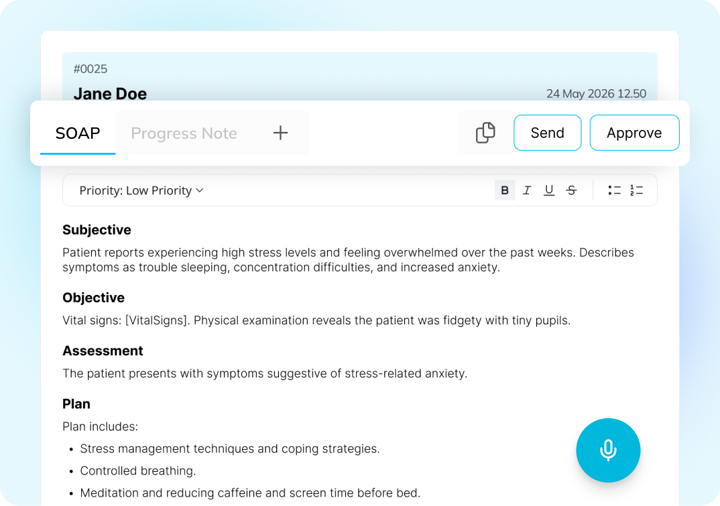Click the Controlled breathing bullet item
This screenshot has height=506, width=720.
point(138,470)
